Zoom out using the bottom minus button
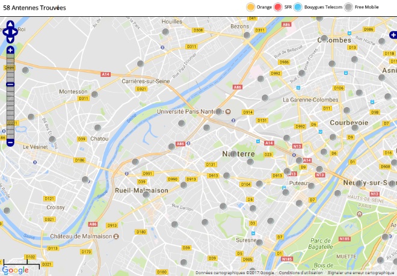The width and height of the screenshot is (397, 276). (x=10, y=143)
